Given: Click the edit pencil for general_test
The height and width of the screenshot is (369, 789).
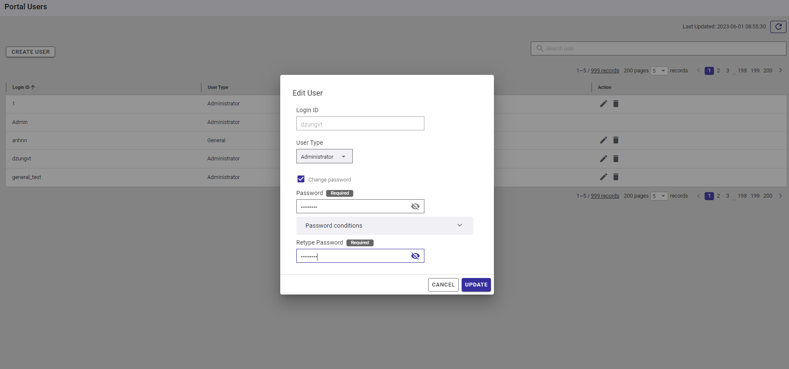Looking at the screenshot, I should pyautogui.click(x=603, y=177).
